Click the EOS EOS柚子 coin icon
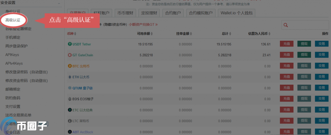 point(70,99)
